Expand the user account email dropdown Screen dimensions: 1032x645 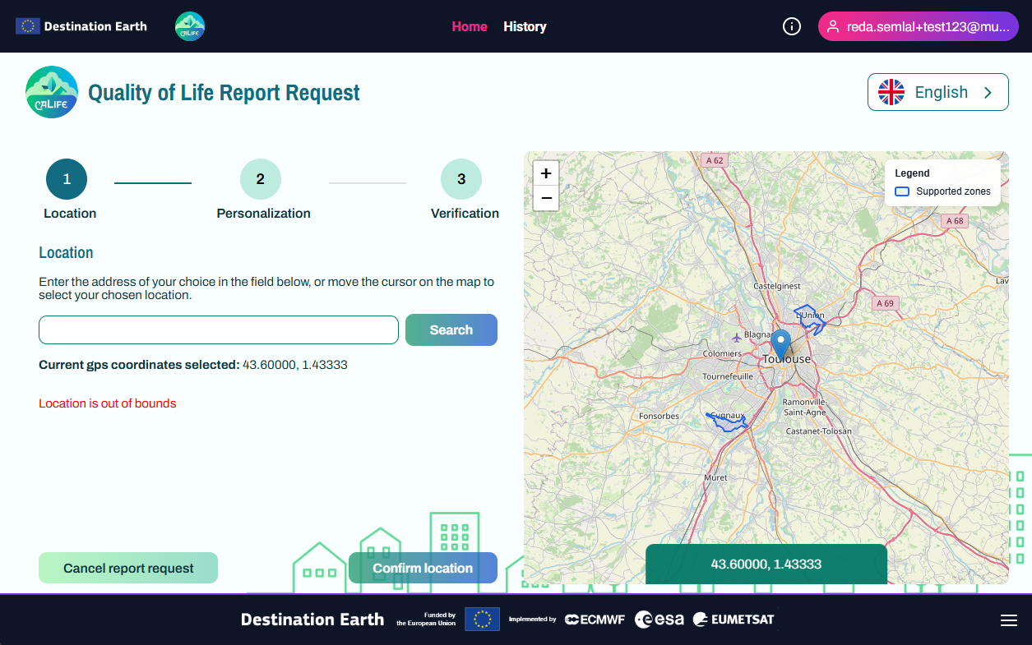[x=918, y=26]
